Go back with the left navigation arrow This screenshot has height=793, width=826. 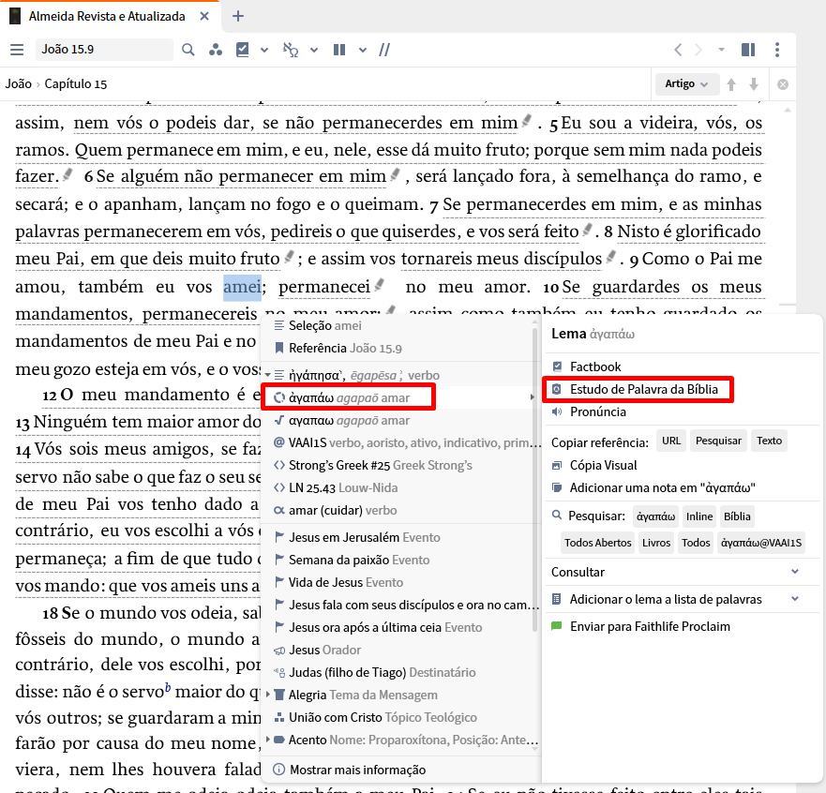[x=678, y=50]
